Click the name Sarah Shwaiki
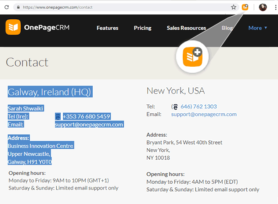The width and height of the screenshot is (278, 204). (25, 108)
